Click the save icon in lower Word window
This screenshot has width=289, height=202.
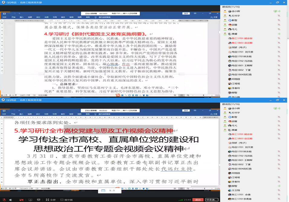[x=4, y=111]
